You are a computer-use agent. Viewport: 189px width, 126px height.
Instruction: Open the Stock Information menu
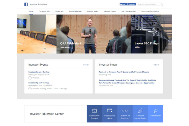tap(128, 11)
